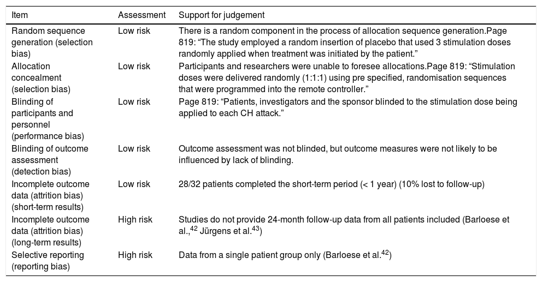Click the attrition bias long-term results item
The width and height of the screenshot is (542, 282).
(x=50, y=230)
